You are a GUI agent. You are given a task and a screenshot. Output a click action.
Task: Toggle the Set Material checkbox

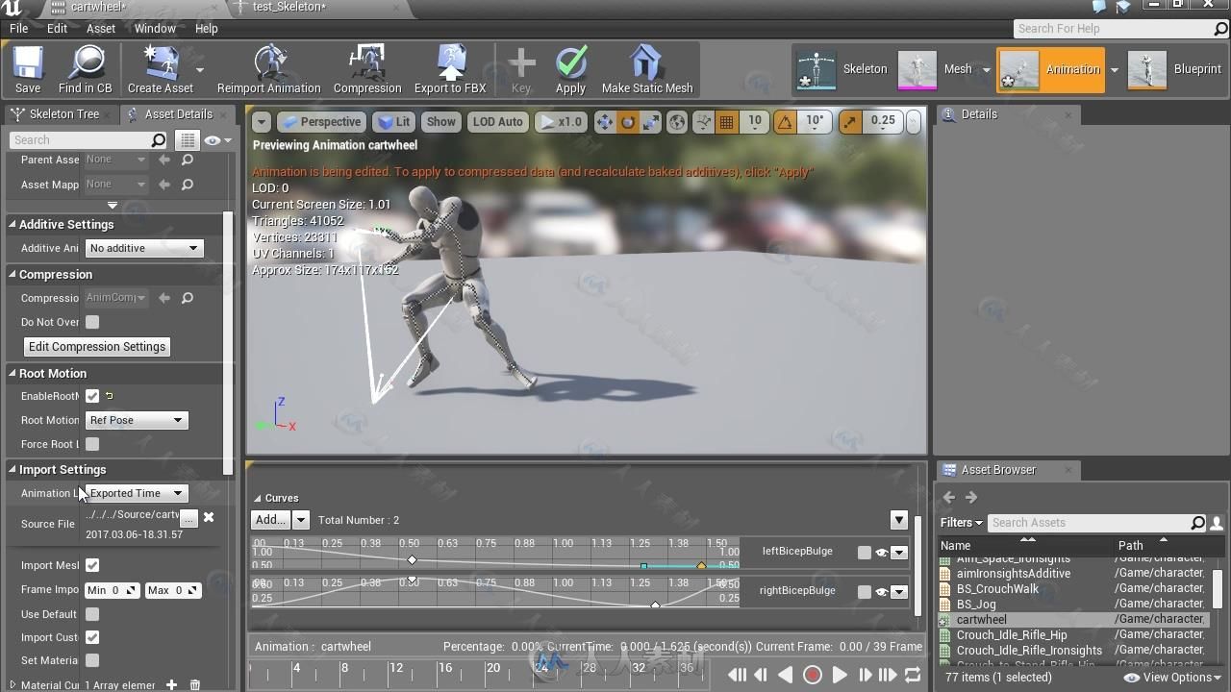tap(92, 660)
